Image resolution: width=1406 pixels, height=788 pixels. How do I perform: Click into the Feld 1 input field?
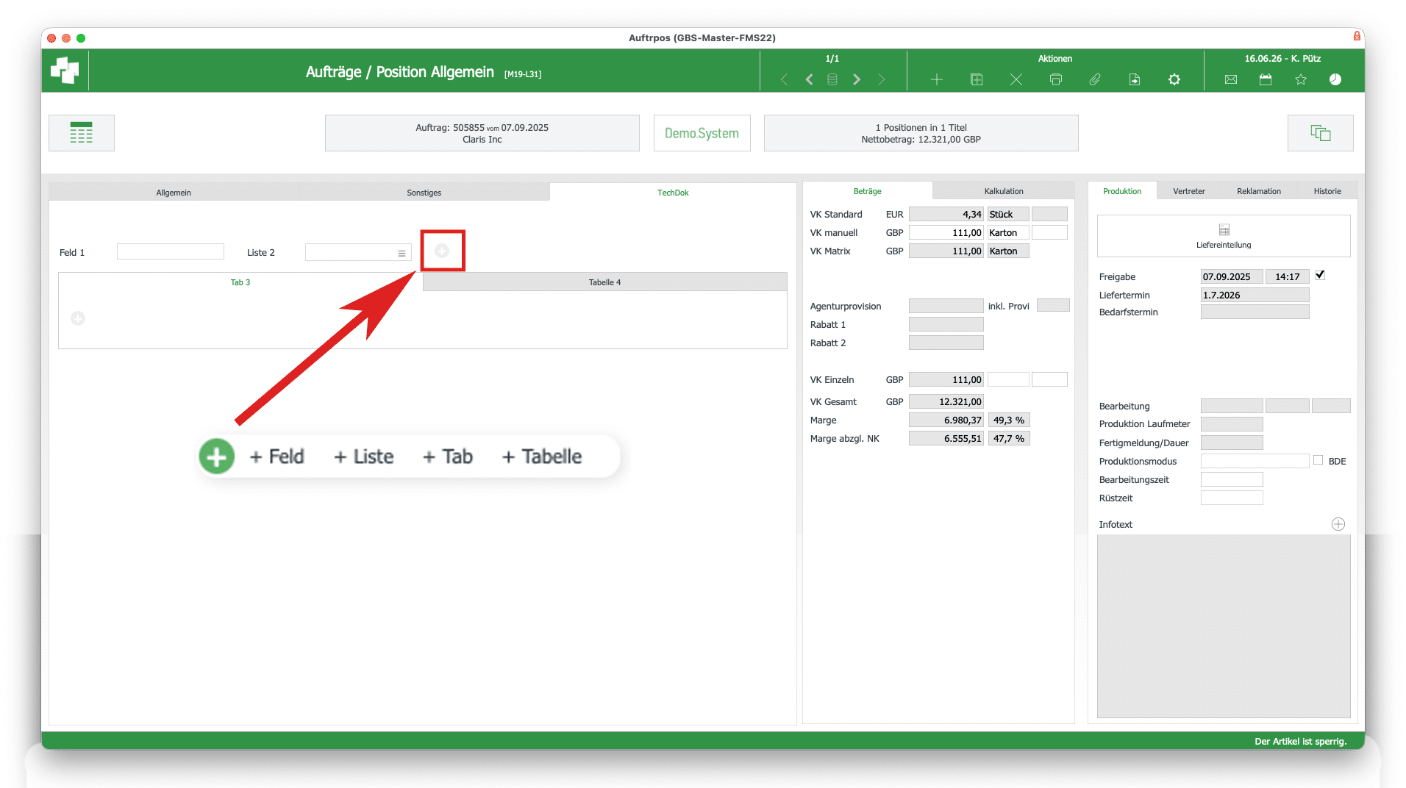pyautogui.click(x=171, y=252)
